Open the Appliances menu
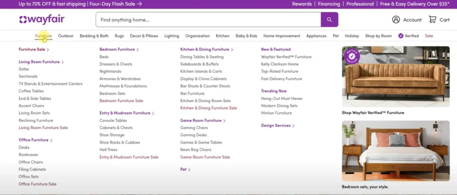Viewport: 457px width, 195px height. coord(316,36)
